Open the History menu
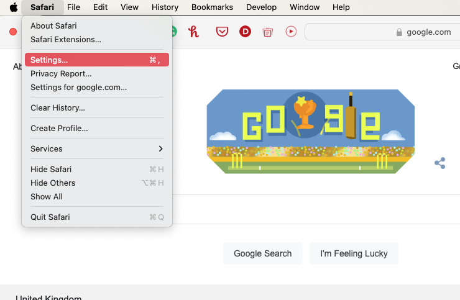The height and width of the screenshot is (300, 460). (x=165, y=7)
